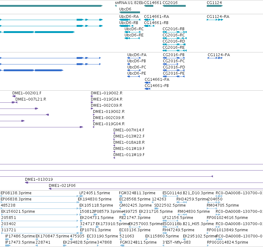Image resolution: width=263 pixels, height=247 pixels.
Task: Click the UbcD6-RC transcript label
Action: tap(134, 29)
